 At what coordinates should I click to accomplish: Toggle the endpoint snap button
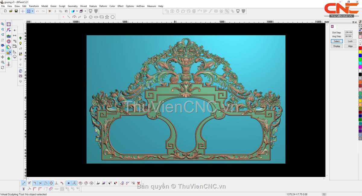[24, 183]
